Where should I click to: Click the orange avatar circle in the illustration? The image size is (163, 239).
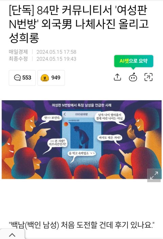click(x=66, y=124)
